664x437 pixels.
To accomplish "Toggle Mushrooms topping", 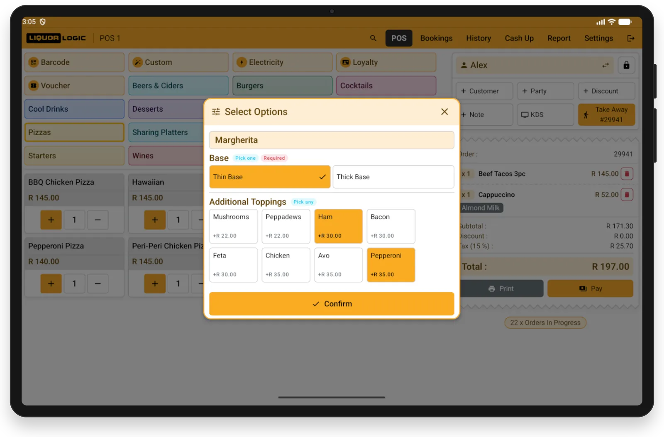I will point(234,226).
